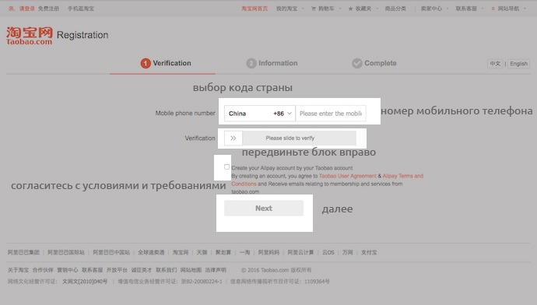537x305 pixels.
Task: Click the site navigation list icon 网站导航
Action: click(x=493, y=9)
